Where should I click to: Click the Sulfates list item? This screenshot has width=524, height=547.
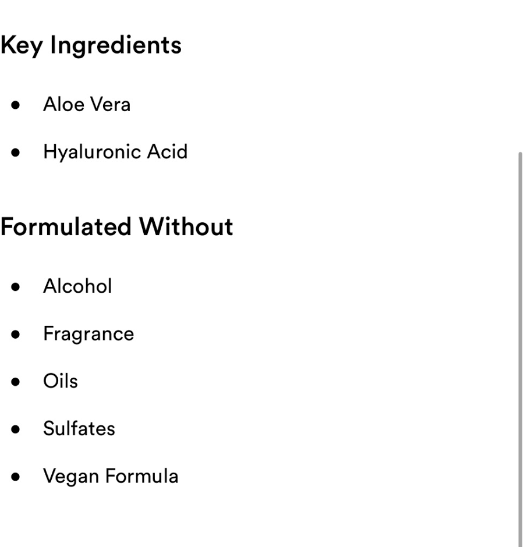(79, 429)
